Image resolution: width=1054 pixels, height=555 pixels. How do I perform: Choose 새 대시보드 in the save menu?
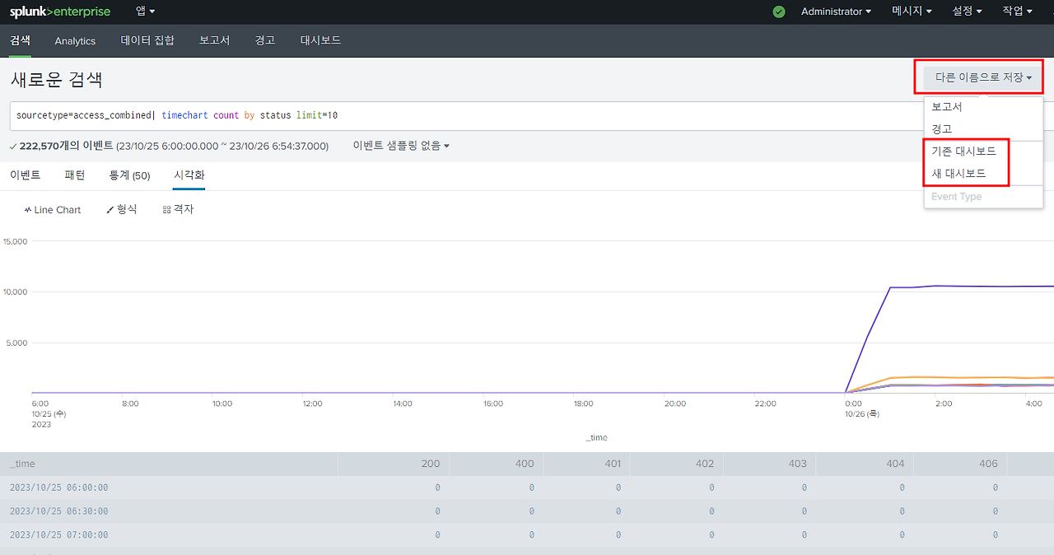pyautogui.click(x=958, y=174)
